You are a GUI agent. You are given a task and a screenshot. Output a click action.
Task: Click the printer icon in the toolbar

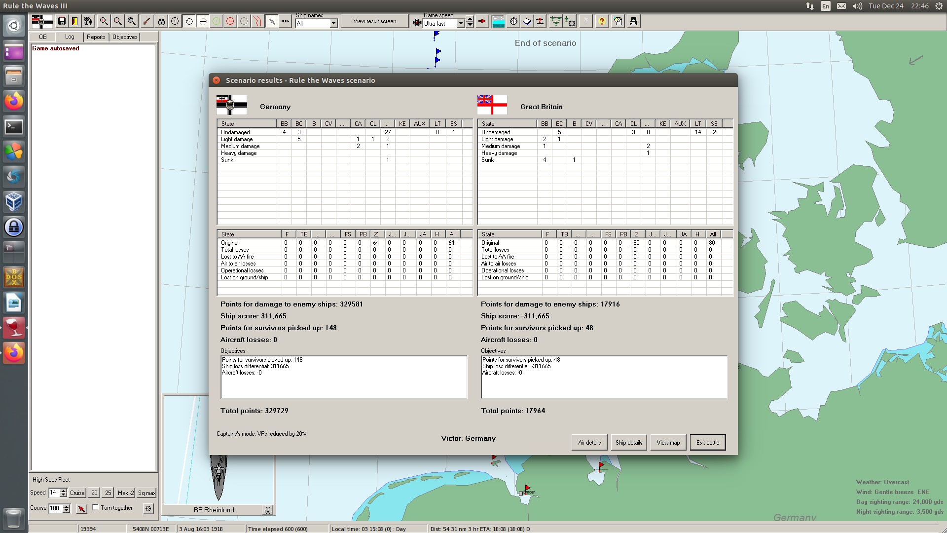633,21
